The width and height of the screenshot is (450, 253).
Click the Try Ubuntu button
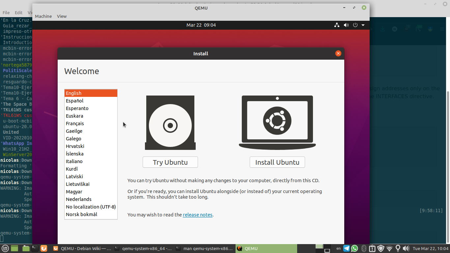170,162
